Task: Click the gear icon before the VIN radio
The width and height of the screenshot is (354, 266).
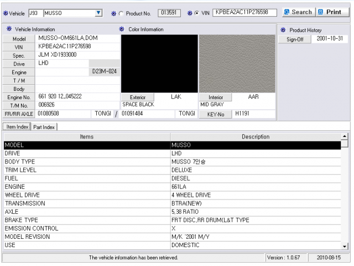Action: point(190,13)
